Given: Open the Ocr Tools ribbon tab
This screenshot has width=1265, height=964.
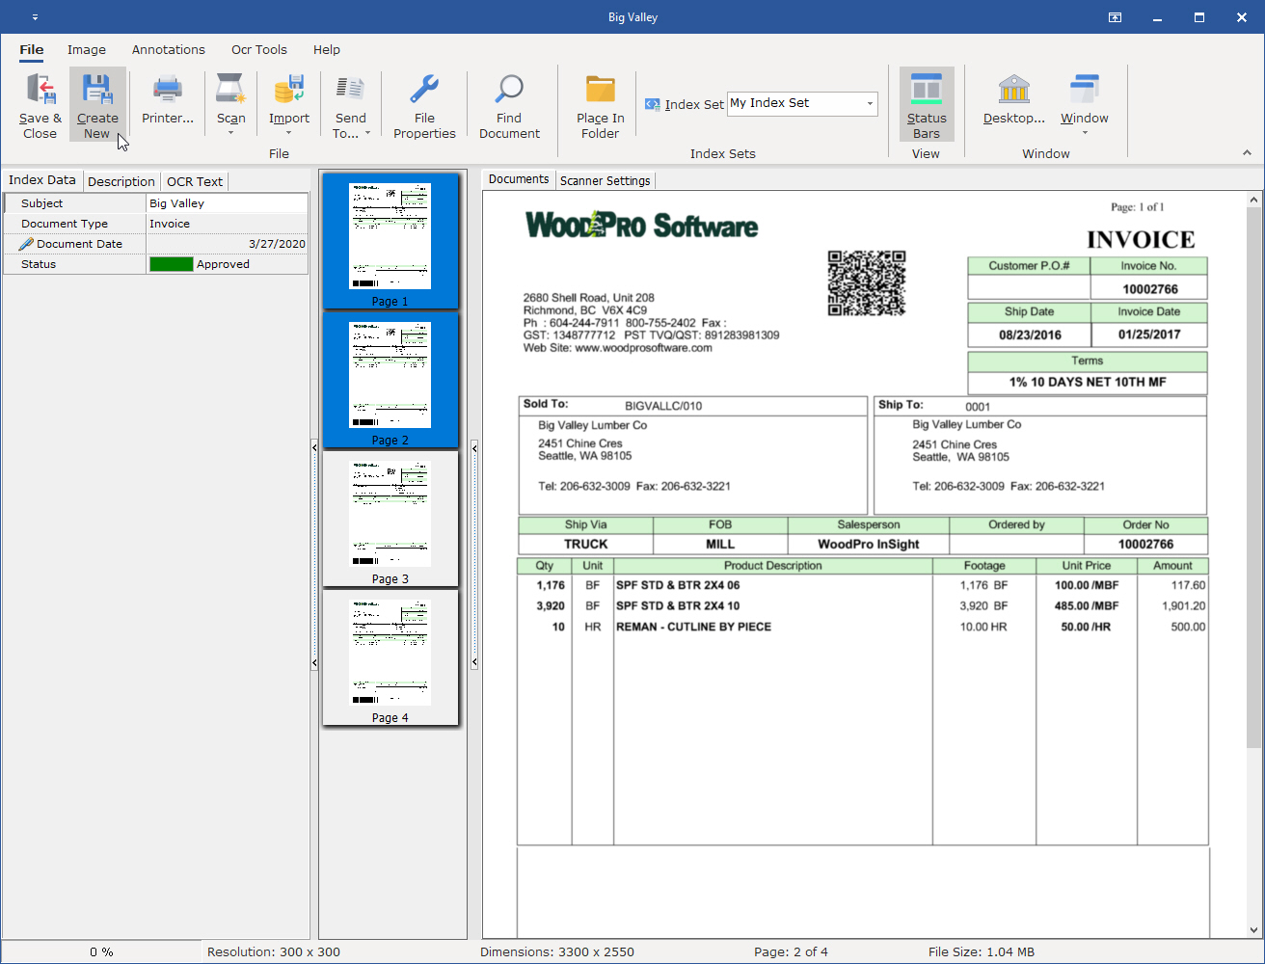Looking at the screenshot, I should (x=259, y=50).
